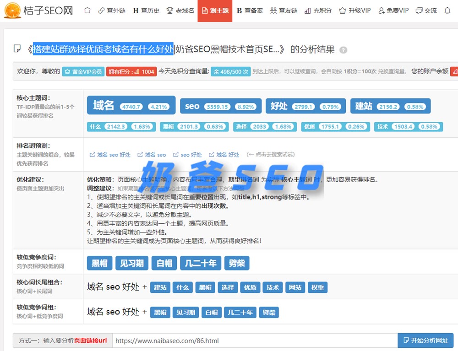Viewport: 458px width, 351px height.
Task: Open the 查备案 menu item
Action: coord(250,11)
